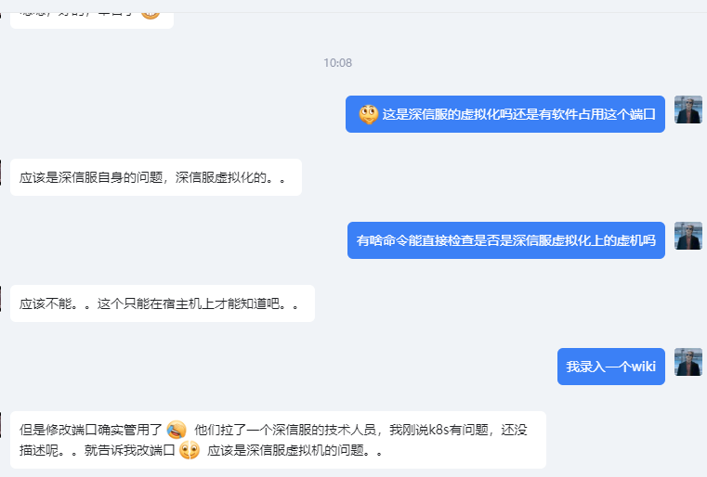Click the monocle emoji in the blue message
This screenshot has height=477, width=707.
coord(368,114)
